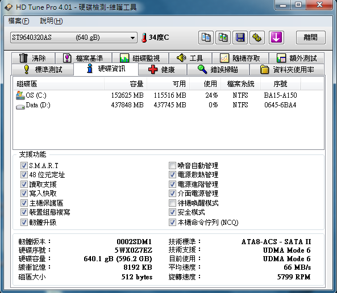Screen dimensions: 337x293
Task: Open the 磁碟監視 disk monitor tab
Action: (140, 58)
